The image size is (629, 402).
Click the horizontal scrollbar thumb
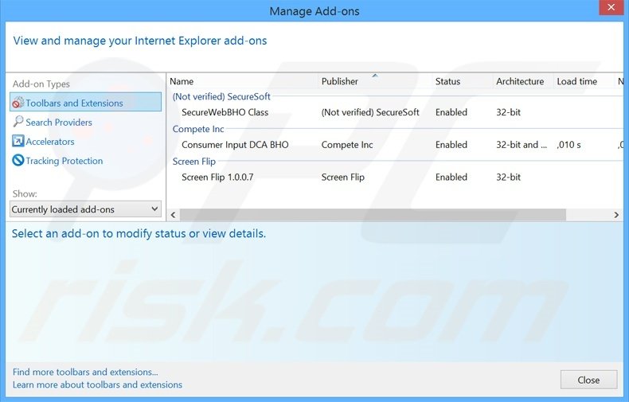point(373,215)
